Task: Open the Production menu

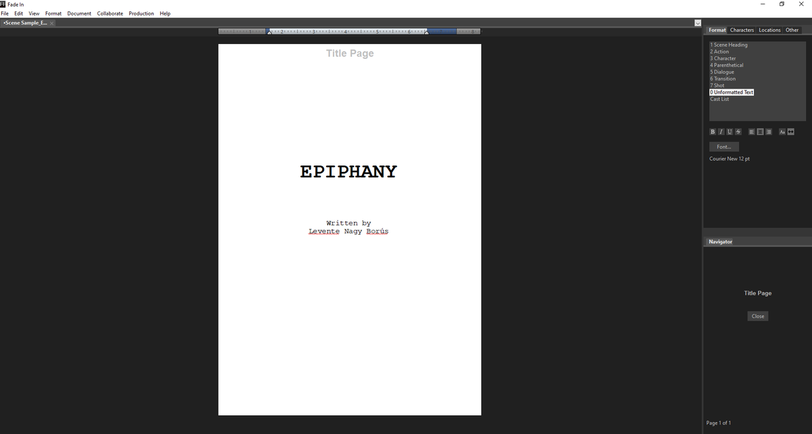Action: pos(141,14)
